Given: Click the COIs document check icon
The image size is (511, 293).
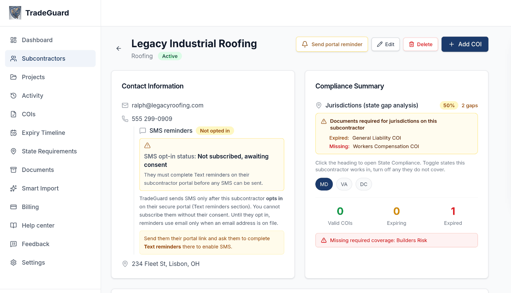Looking at the screenshot, I should [x=13, y=114].
